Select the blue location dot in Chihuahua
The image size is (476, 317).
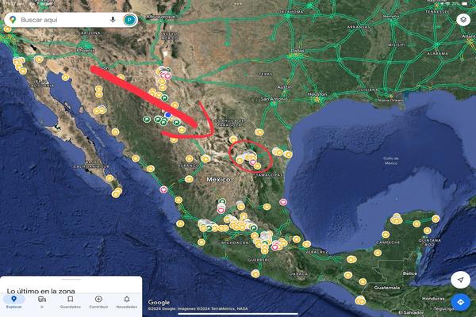[x=168, y=115]
